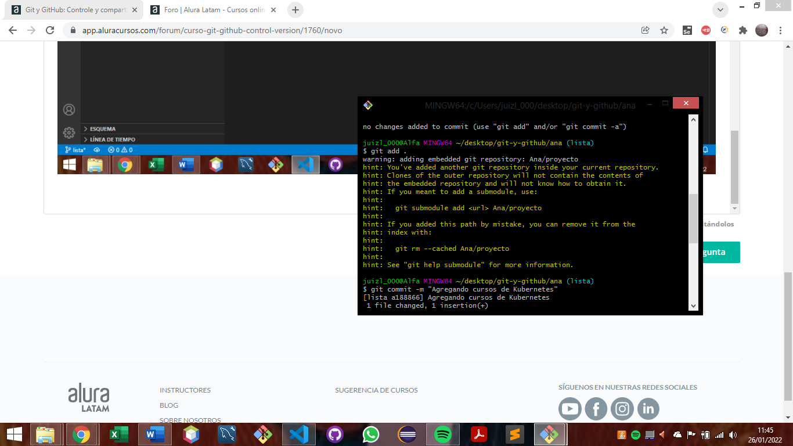
Task: Open the BLOG footer link
Action: tap(169, 405)
